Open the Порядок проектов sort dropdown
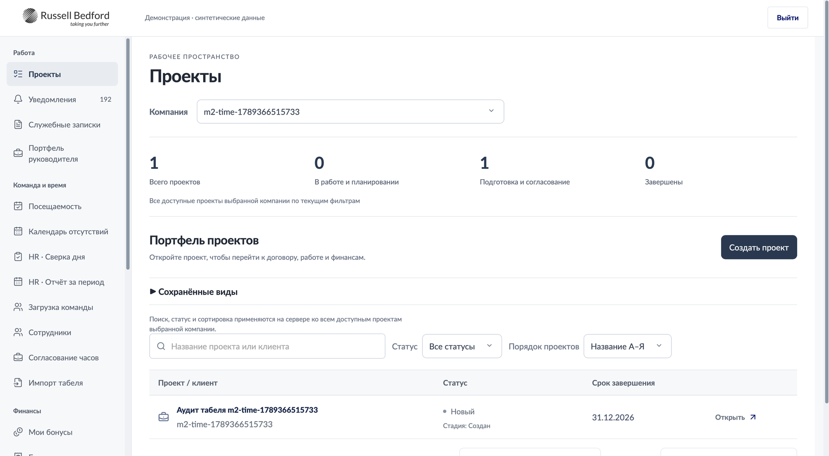This screenshot has width=829, height=456. click(x=627, y=346)
